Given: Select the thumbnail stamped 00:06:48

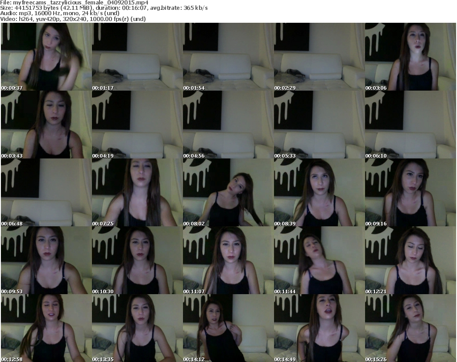Looking at the screenshot, I should (46, 192).
